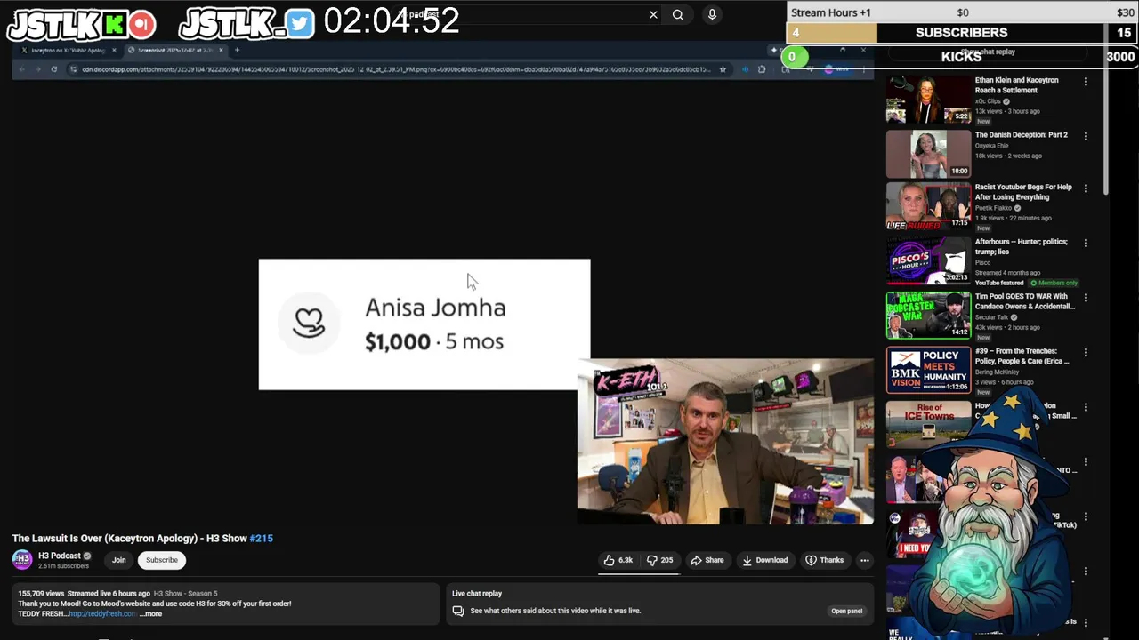
Task: Join the H3 Podcast channel membership
Action: coord(118,560)
